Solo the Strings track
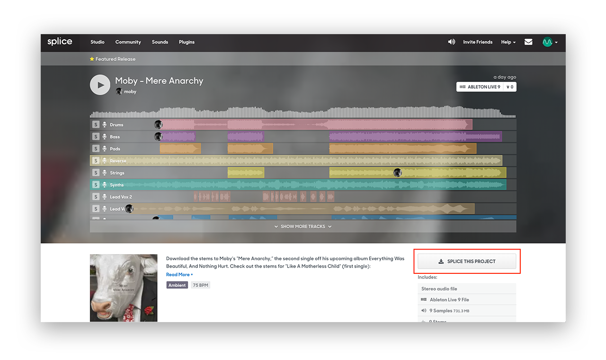The height and width of the screenshot is (360, 606). click(x=96, y=173)
